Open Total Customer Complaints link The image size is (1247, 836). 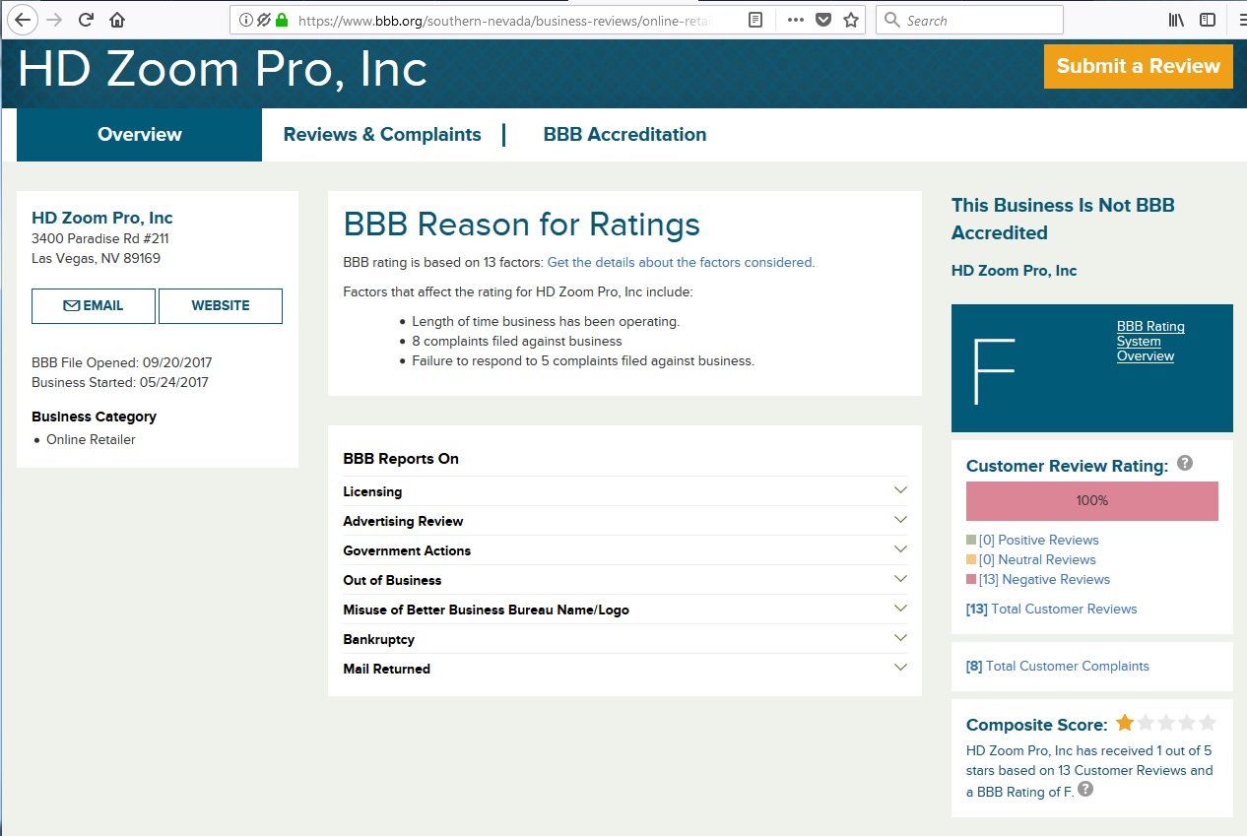1058,666
